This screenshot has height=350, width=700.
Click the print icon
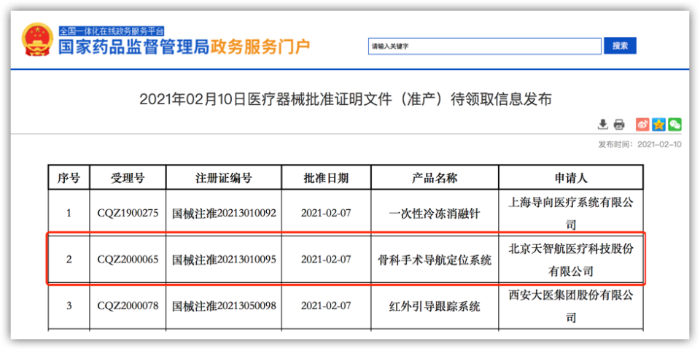coord(619,125)
